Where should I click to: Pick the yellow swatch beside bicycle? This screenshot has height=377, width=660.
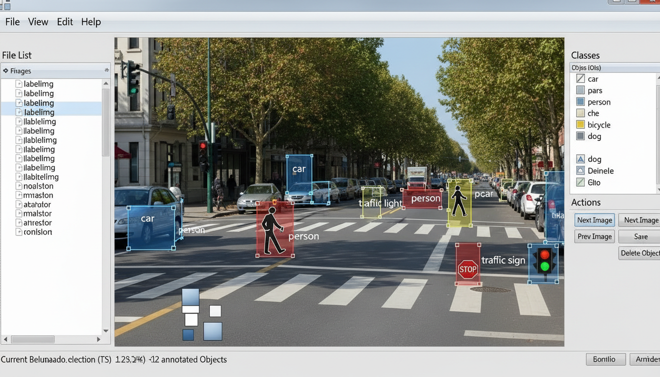[x=580, y=125]
